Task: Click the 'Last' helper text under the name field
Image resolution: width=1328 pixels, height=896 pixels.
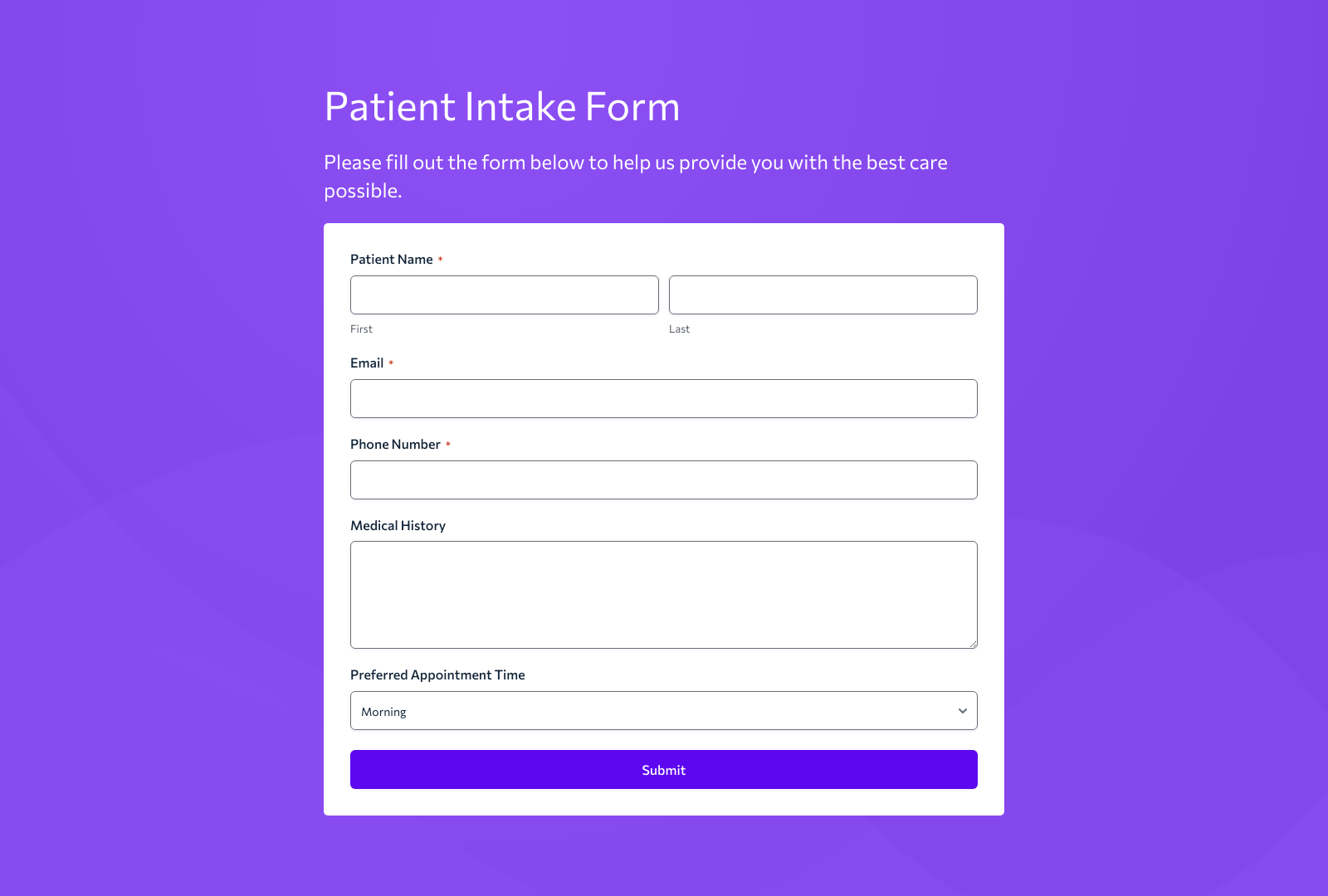Action: click(679, 329)
